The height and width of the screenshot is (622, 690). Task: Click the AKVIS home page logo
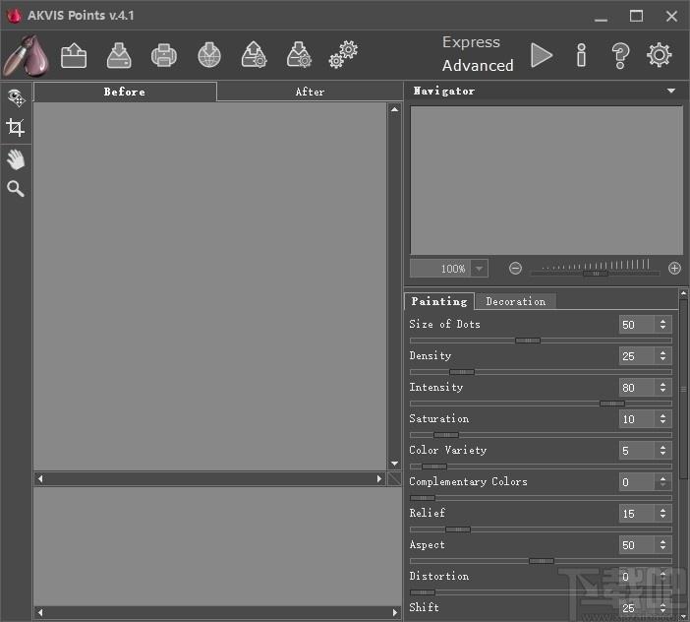(x=27, y=56)
